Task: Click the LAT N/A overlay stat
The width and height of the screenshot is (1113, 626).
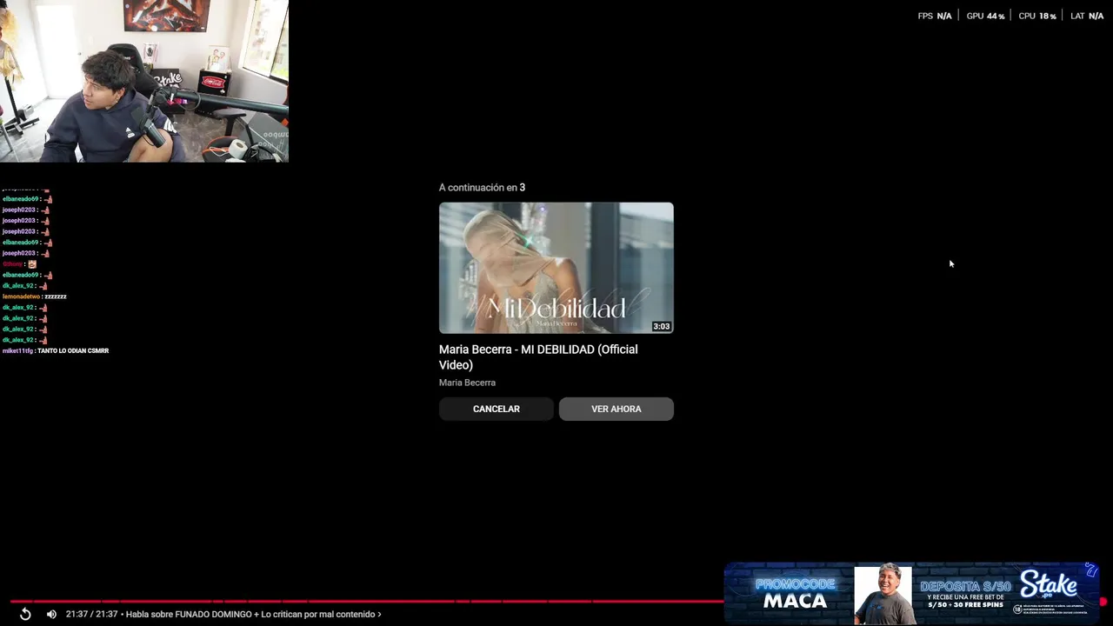Action: click(x=1087, y=16)
